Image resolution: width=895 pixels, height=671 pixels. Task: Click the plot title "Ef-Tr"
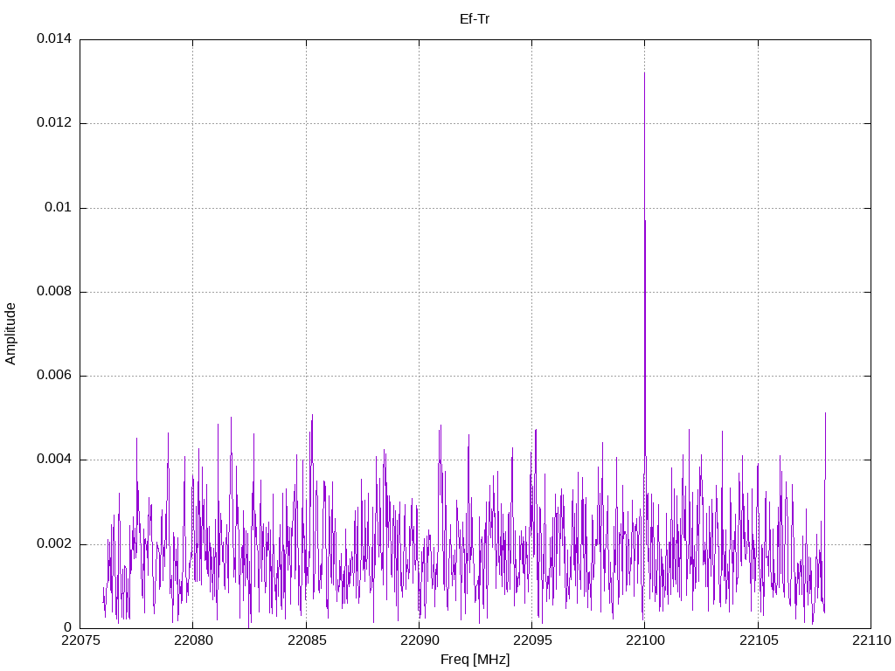(475, 18)
